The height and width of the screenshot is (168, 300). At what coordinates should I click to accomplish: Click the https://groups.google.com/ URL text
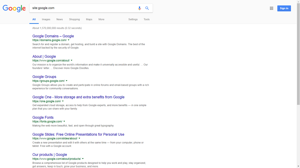pyautogui.click(x=48, y=81)
